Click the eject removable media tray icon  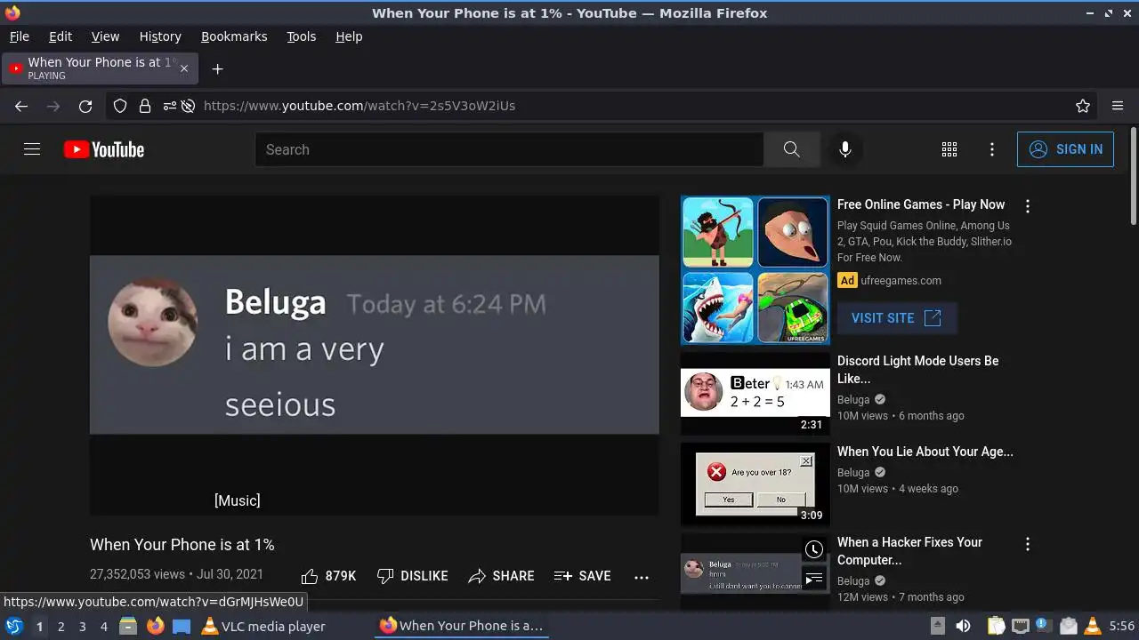(x=938, y=626)
